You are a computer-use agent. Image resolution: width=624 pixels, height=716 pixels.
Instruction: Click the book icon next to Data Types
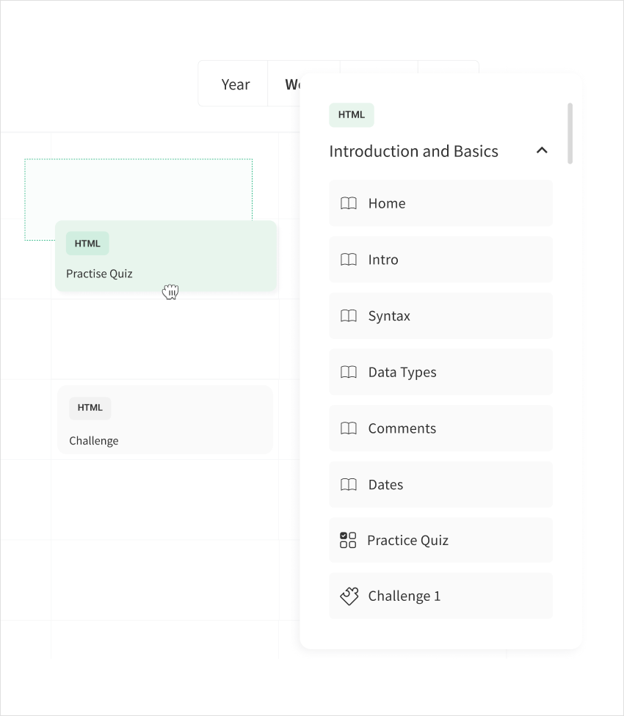click(349, 372)
